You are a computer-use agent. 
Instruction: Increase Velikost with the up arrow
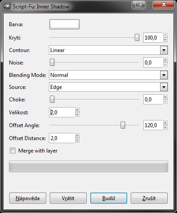pos(77,110)
